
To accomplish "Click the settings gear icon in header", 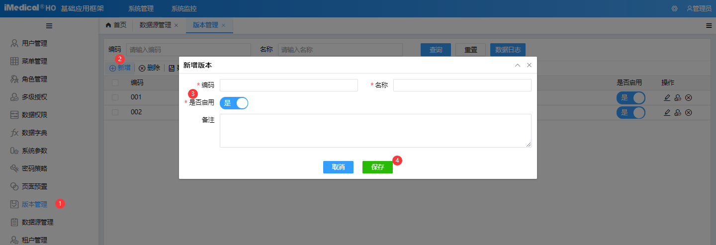I will point(675,8).
